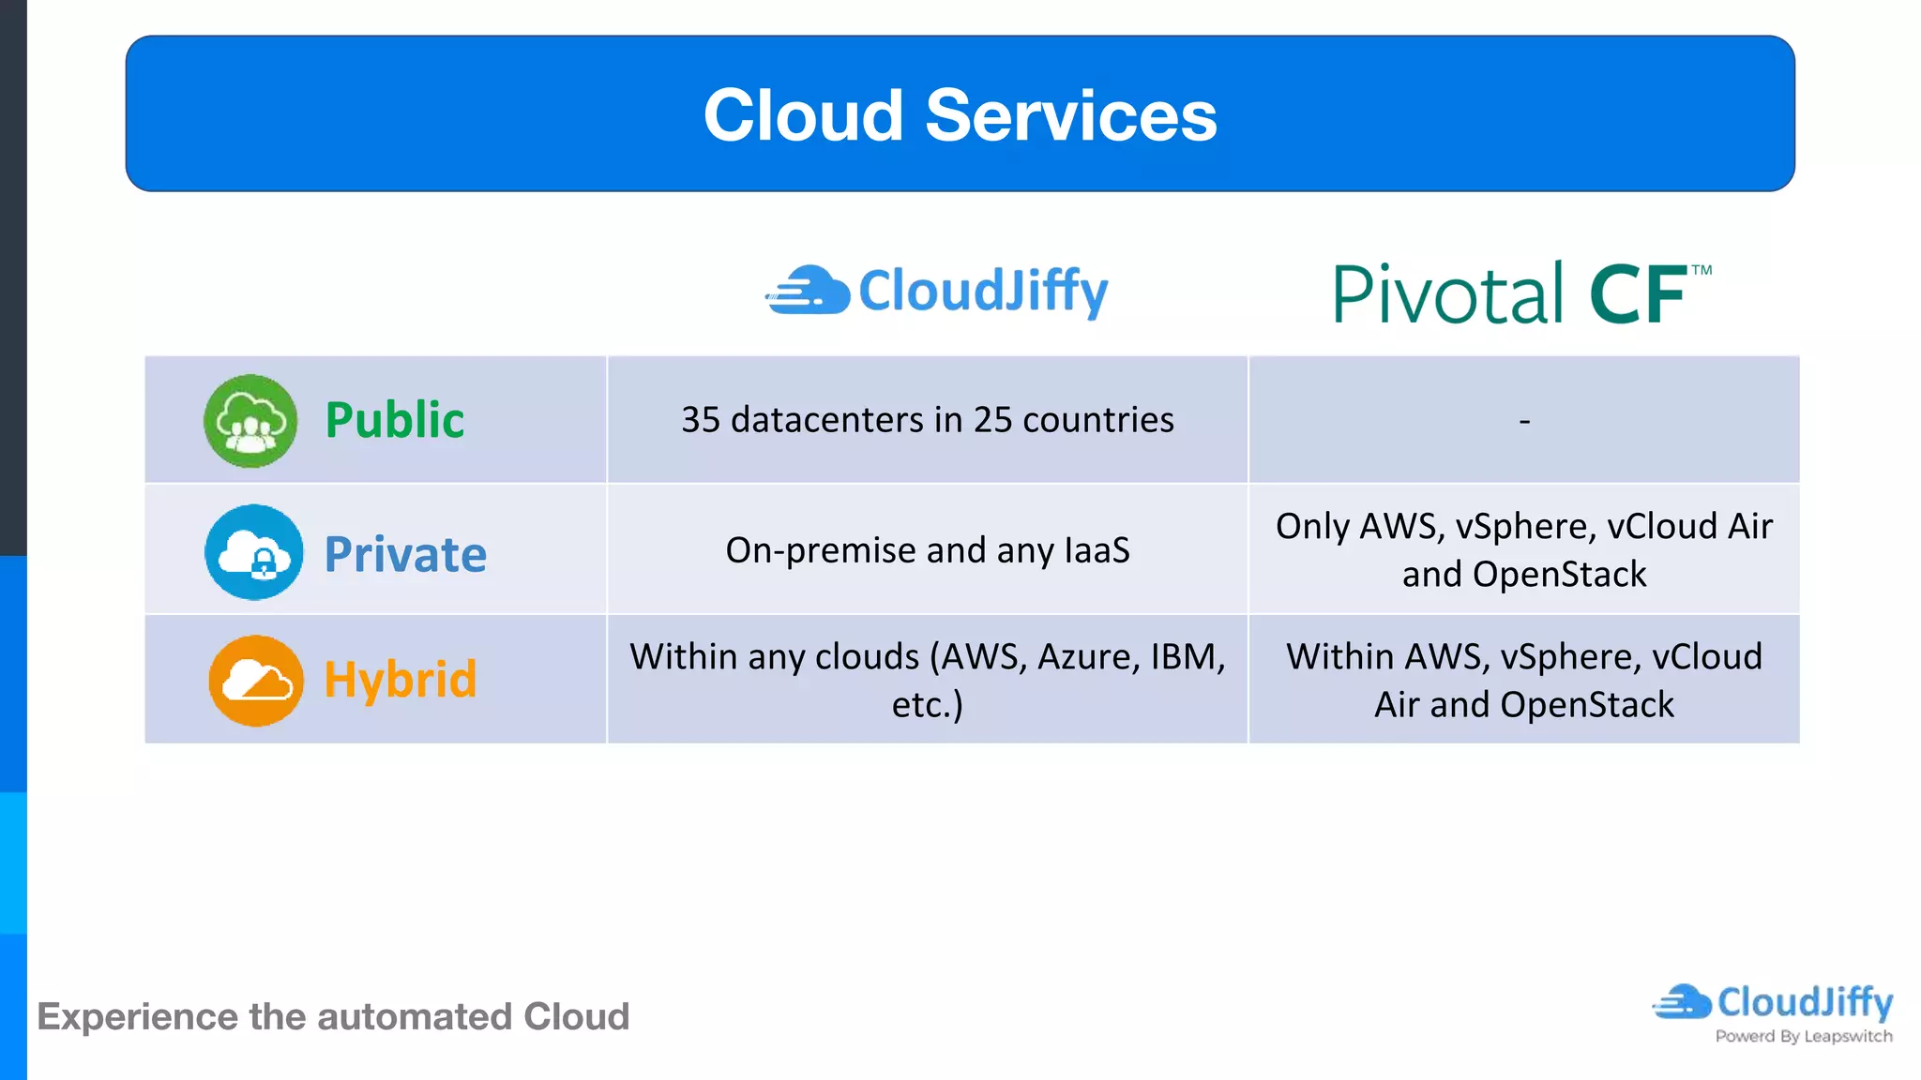Click the green Public label text
The image size is (1921, 1080).
[x=395, y=420]
